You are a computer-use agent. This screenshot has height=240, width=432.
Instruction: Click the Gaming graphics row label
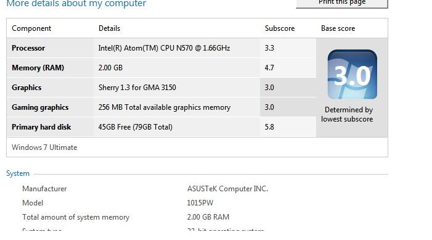[x=40, y=107]
